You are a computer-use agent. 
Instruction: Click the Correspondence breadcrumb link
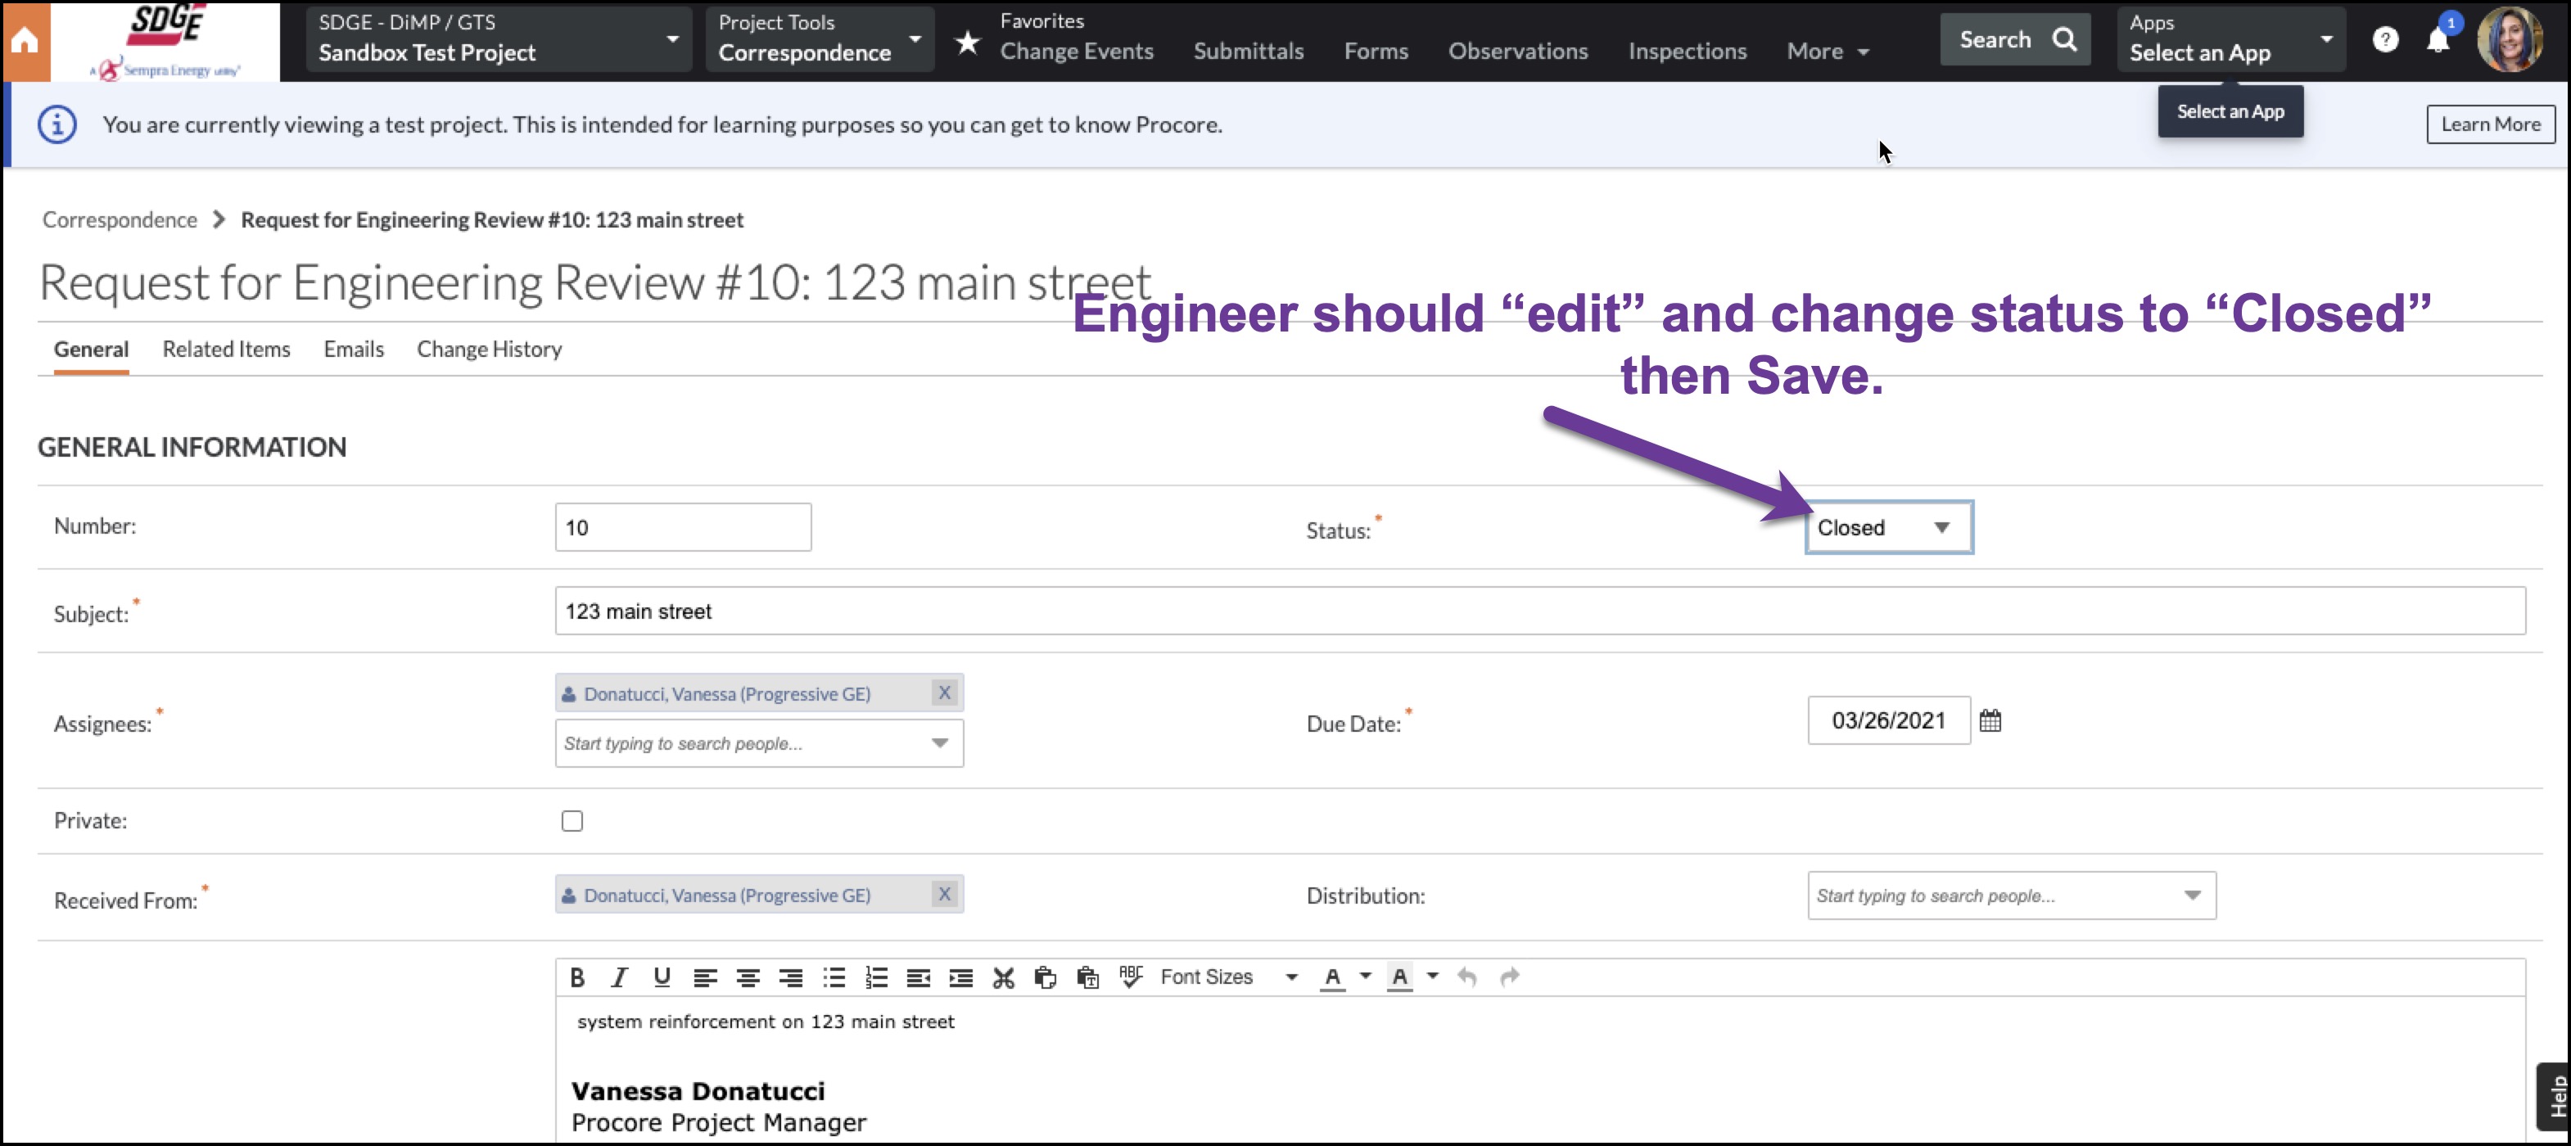coord(120,219)
